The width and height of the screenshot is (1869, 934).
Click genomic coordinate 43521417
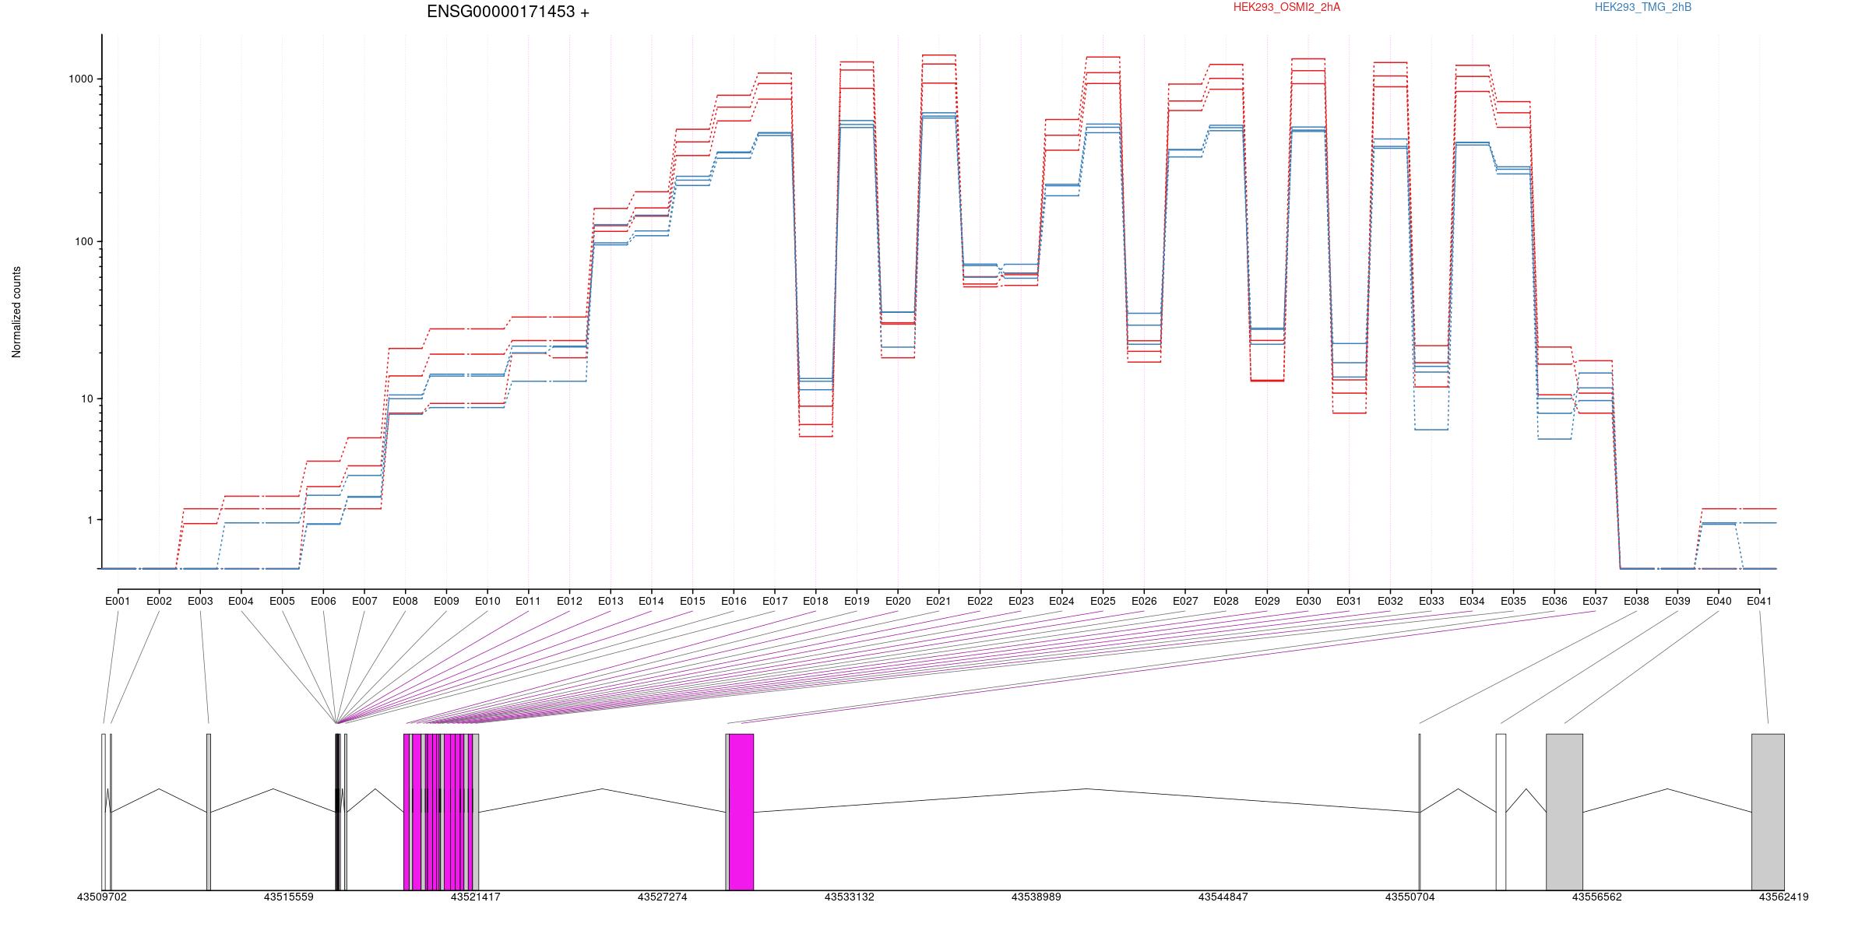click(x=476, y=897)
